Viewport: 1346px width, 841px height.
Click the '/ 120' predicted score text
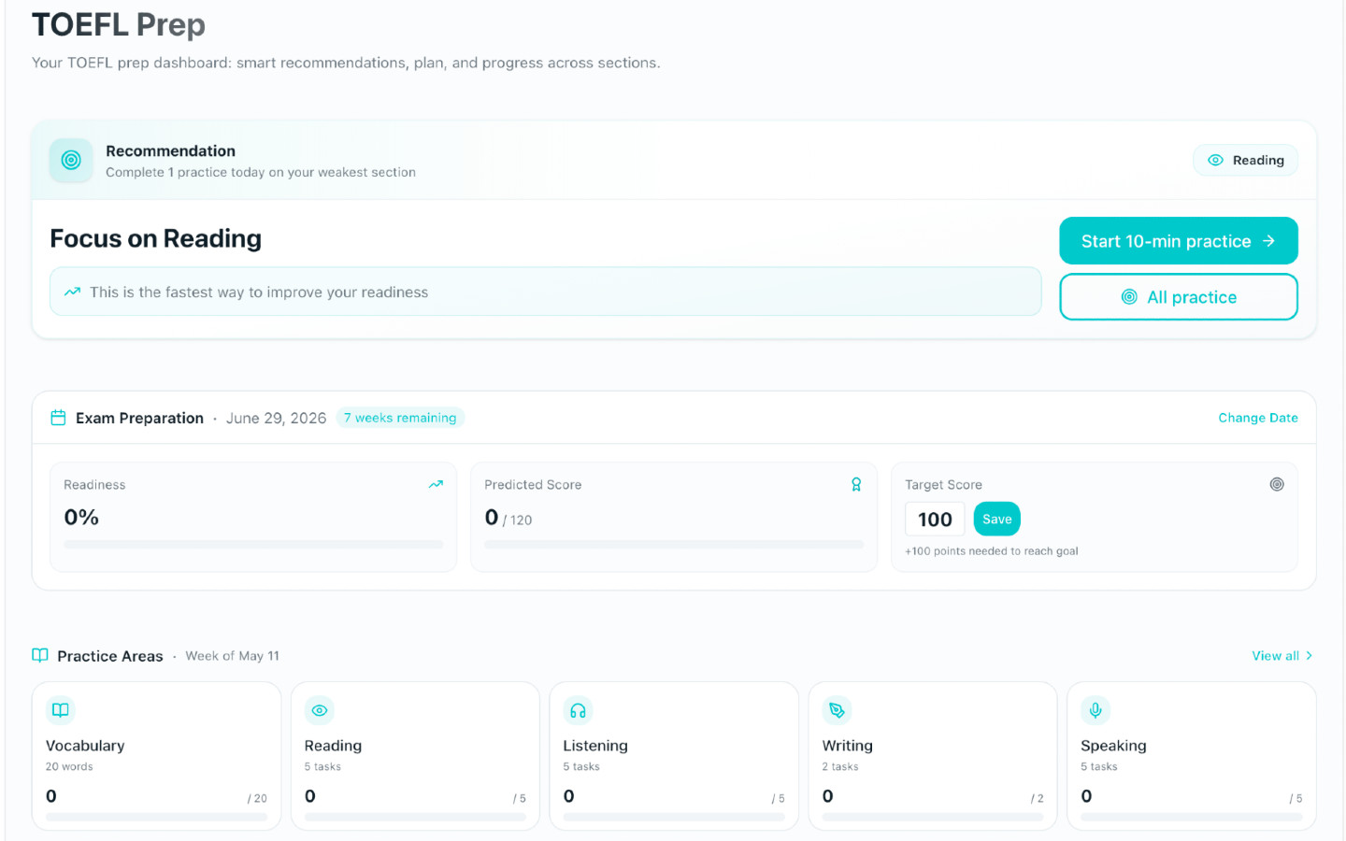point(517,520)
